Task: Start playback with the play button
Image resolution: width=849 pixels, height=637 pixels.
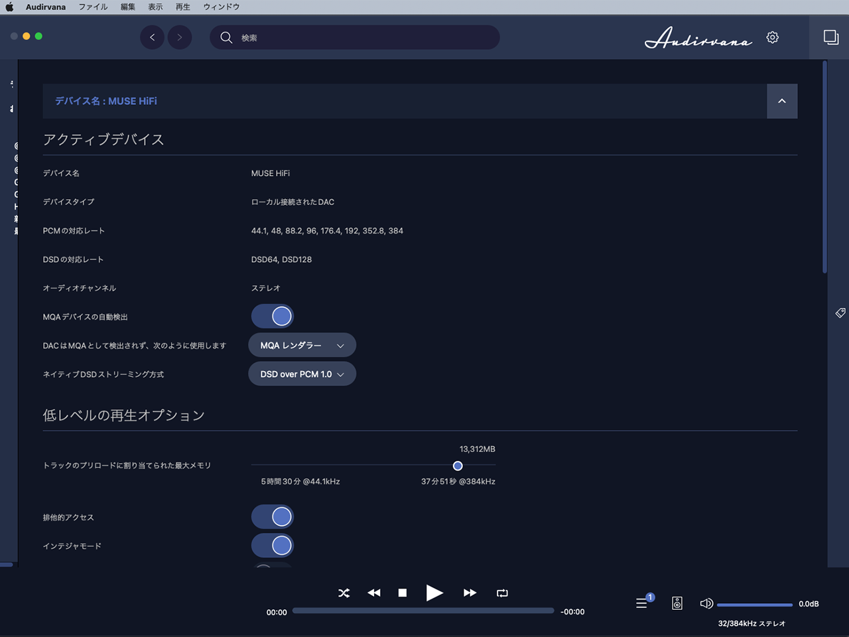Action: click(434, 593)
